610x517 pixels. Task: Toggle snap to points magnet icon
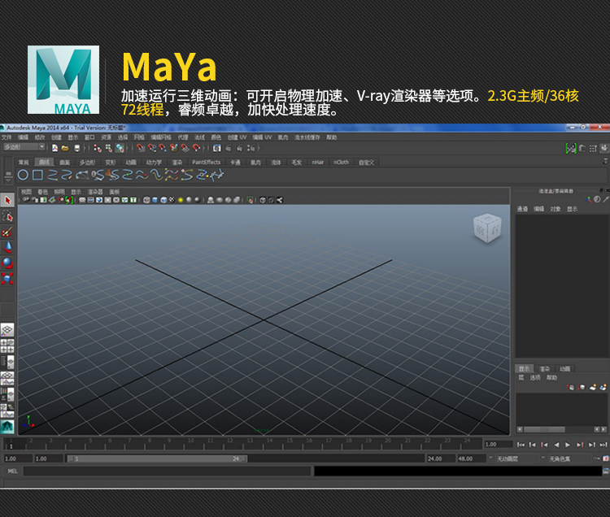tap(163, 148)
